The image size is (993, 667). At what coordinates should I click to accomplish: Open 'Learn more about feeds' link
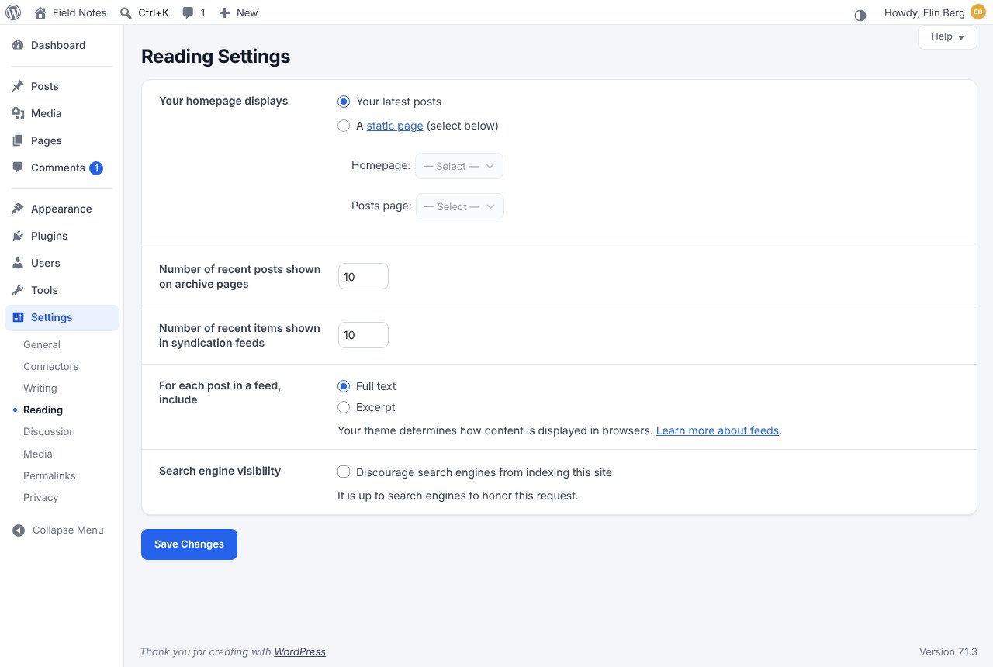[718, 430]
